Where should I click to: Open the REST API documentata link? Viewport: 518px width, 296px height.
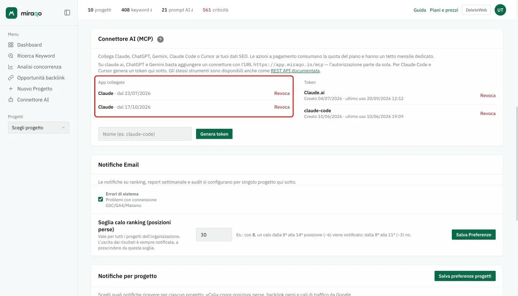pyautogui.click(x=295, y=71)
